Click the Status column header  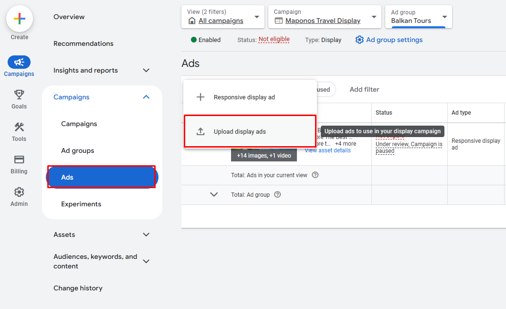[384, 113]
